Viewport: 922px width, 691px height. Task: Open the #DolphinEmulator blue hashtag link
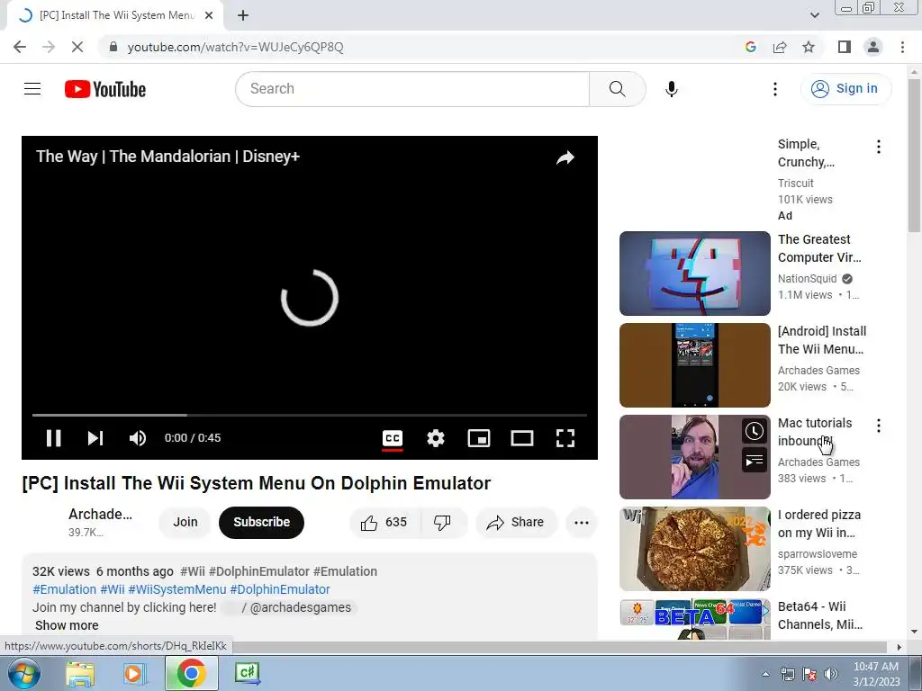(x=280, y=589)
